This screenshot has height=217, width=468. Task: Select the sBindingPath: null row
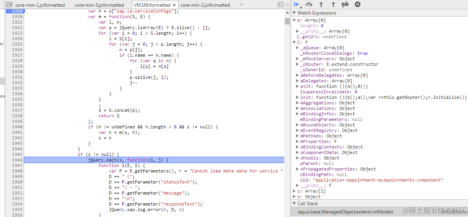point(324,175)
